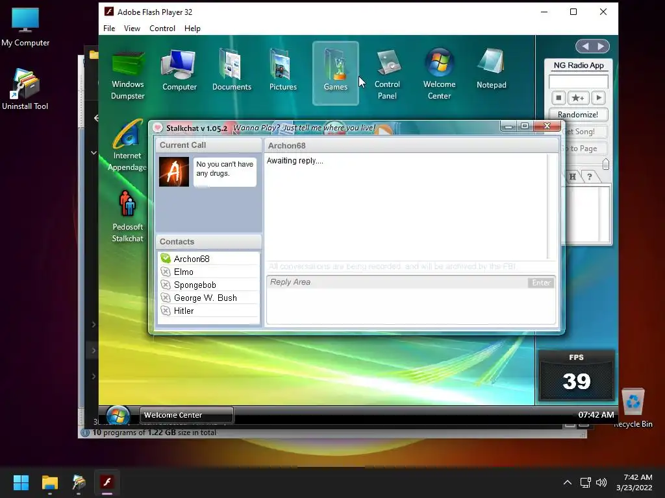
Task: Click the left arrow on gadget sidebar
Action: tap(585, 46)
